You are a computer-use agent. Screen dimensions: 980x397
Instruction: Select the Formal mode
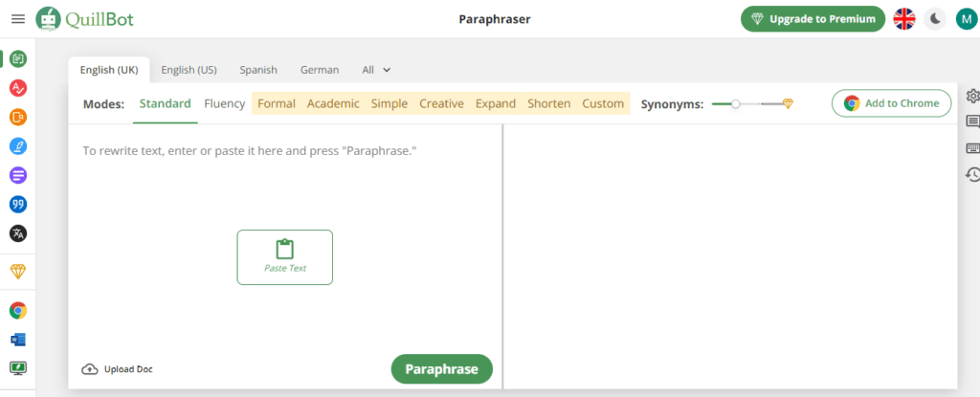(277, 103)
